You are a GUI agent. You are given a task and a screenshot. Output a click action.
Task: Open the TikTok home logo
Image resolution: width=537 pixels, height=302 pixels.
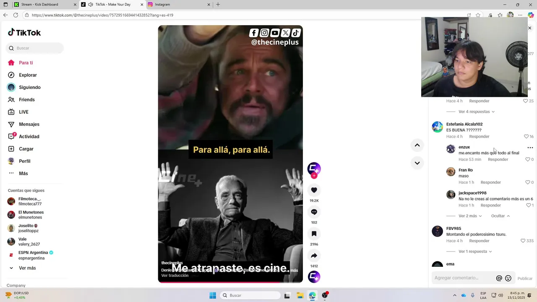click(x=24, y=32)
